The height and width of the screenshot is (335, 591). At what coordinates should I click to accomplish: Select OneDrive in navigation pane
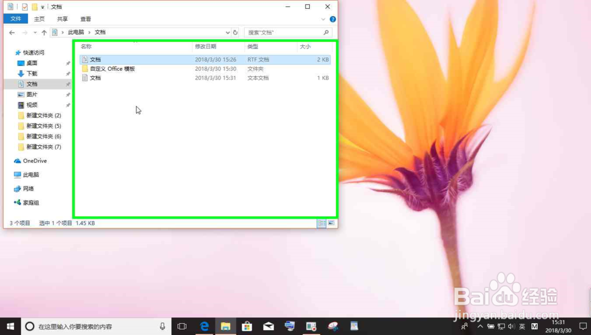(35, 161)
